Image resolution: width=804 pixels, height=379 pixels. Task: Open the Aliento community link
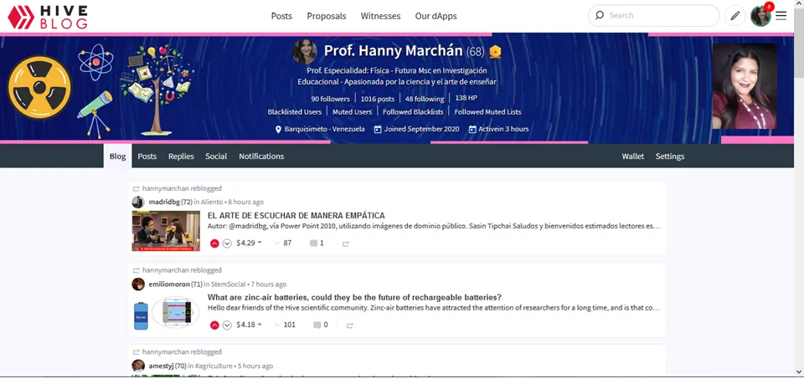pos(212,202)
